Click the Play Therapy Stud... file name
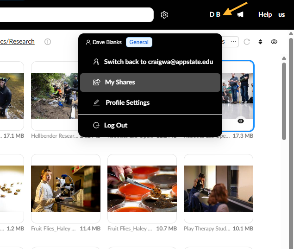 [207, 229]
